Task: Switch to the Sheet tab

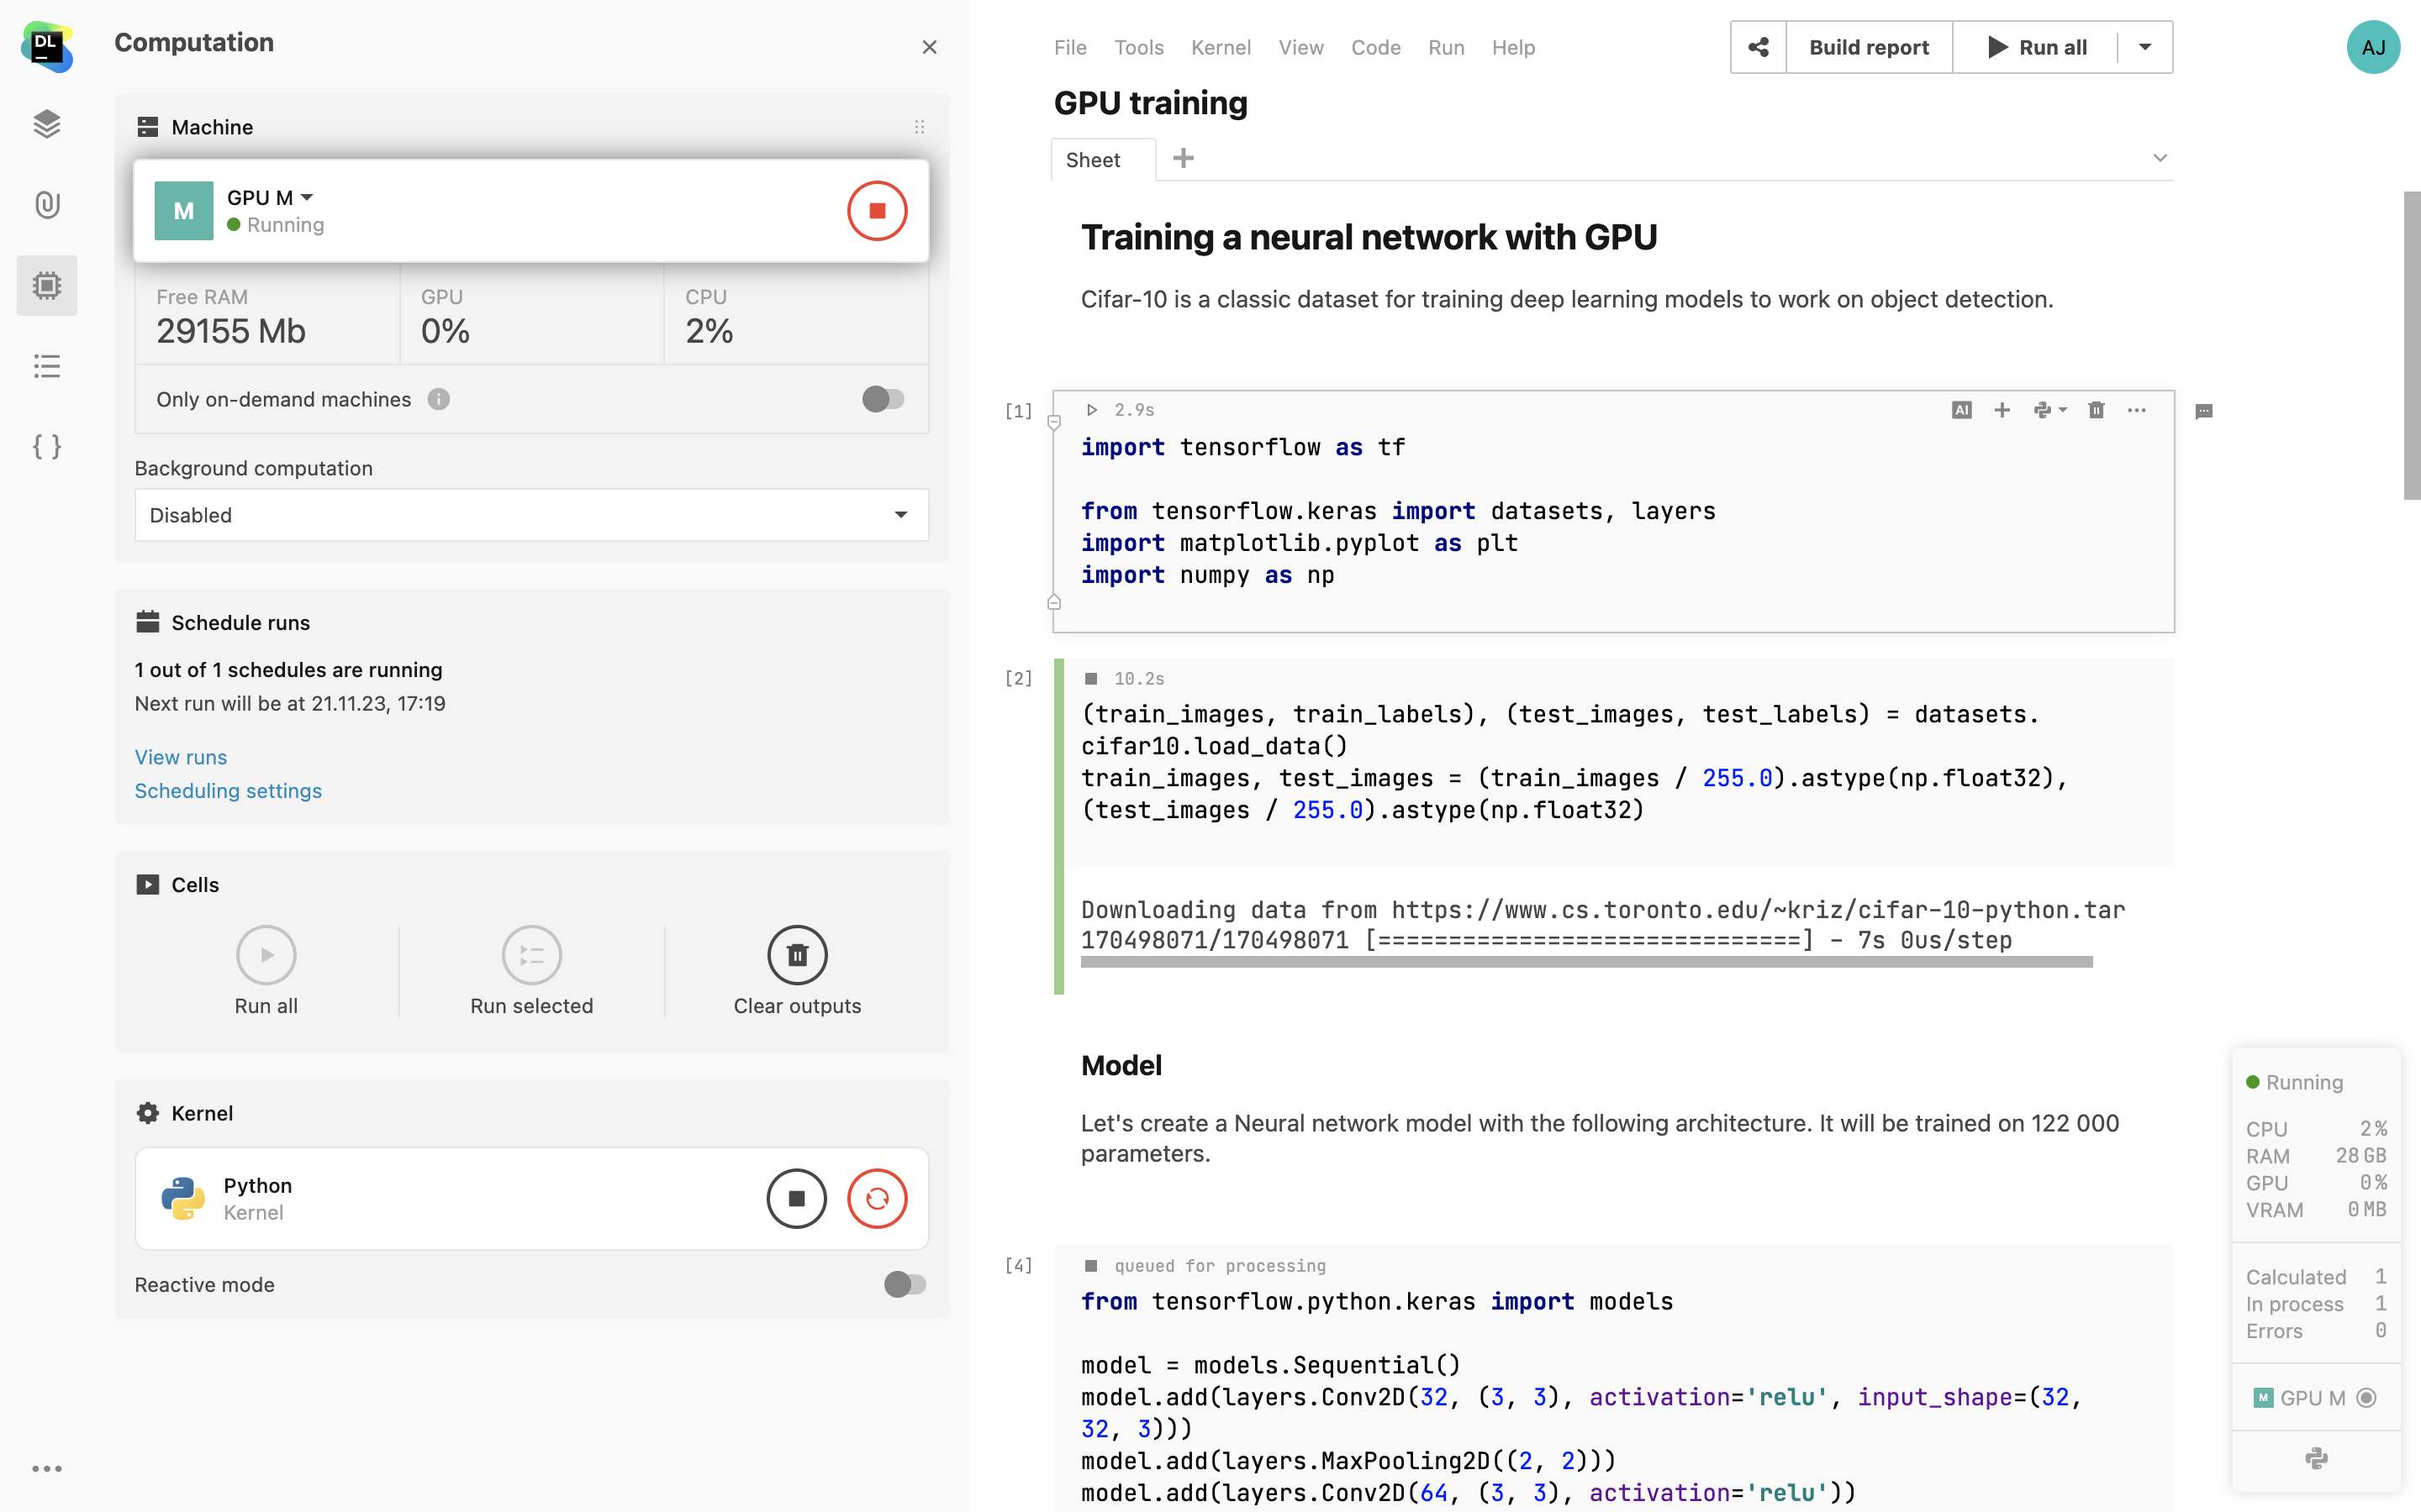Action: pos(1093,160)
